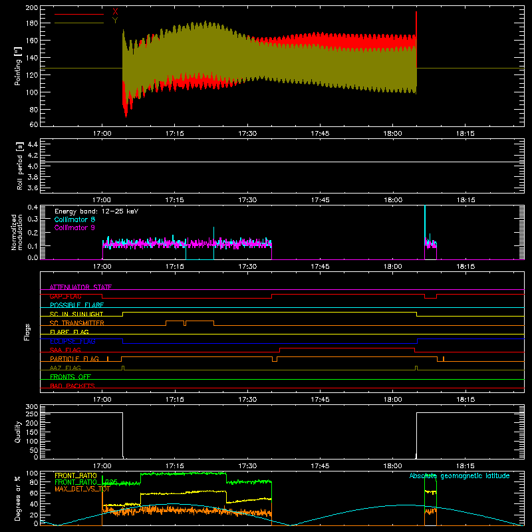This screenshot has height=532, width=532.
Task: Click the red X legend line sample
Action: (x=79, y=14)
